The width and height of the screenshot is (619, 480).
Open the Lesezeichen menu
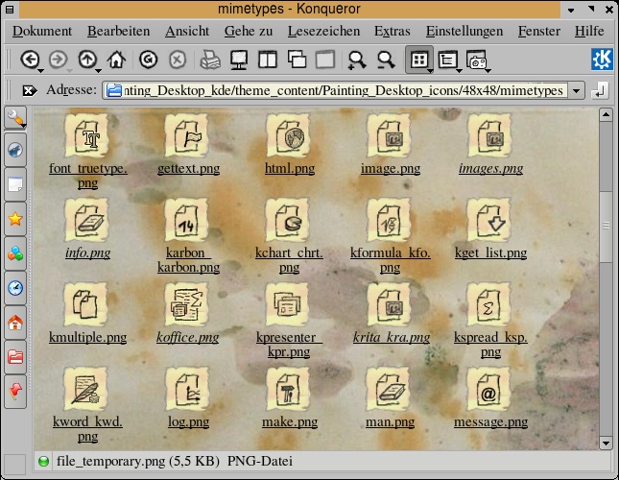(x=323, y=31)
